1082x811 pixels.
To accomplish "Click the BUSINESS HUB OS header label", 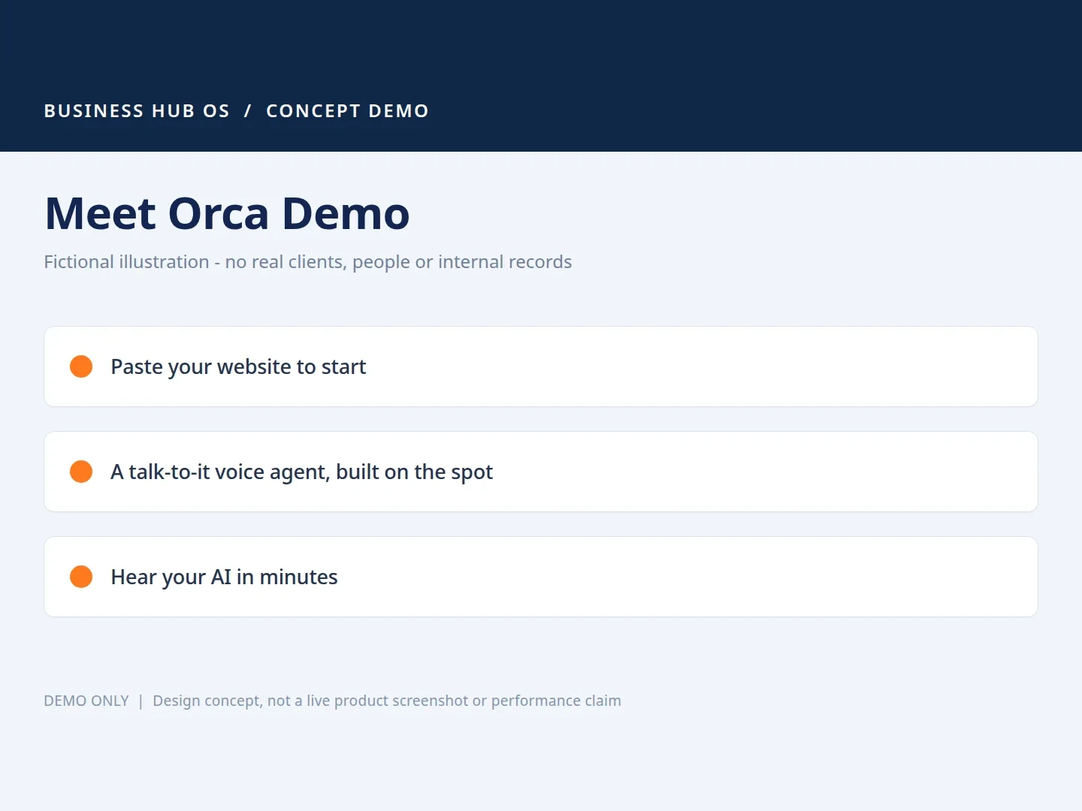I will pyautogui.click(x=137, y=111).
